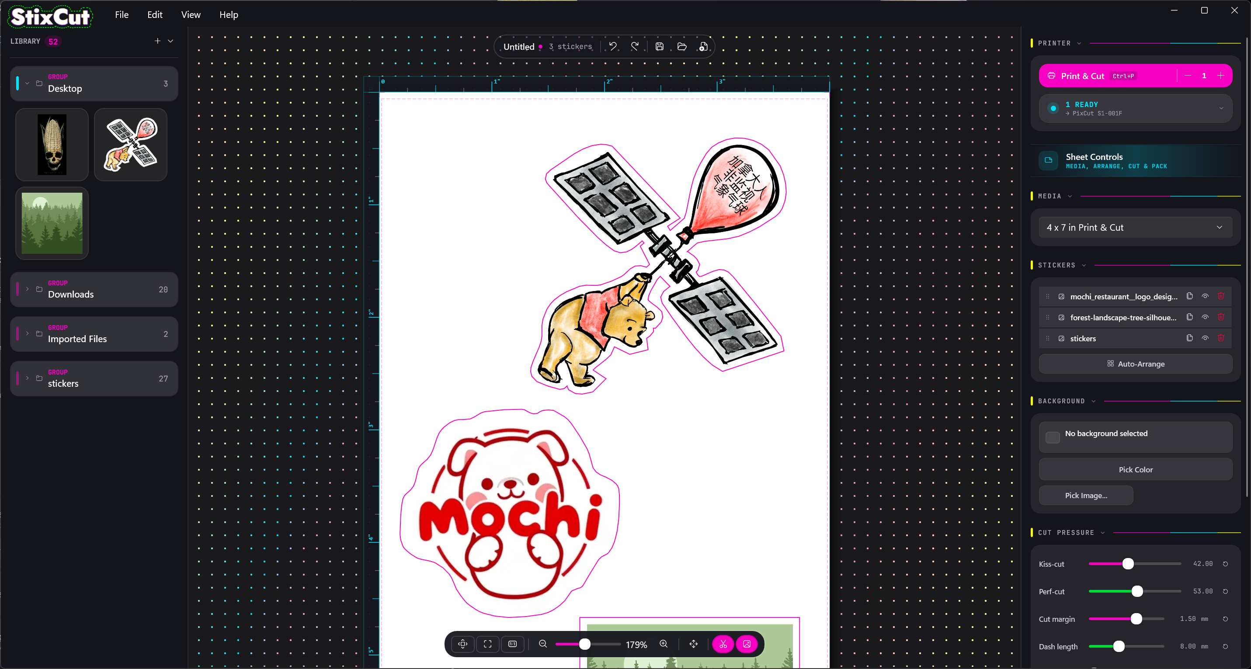
Task: Click the save-as icon next to open folder
Action: (703, 47)
